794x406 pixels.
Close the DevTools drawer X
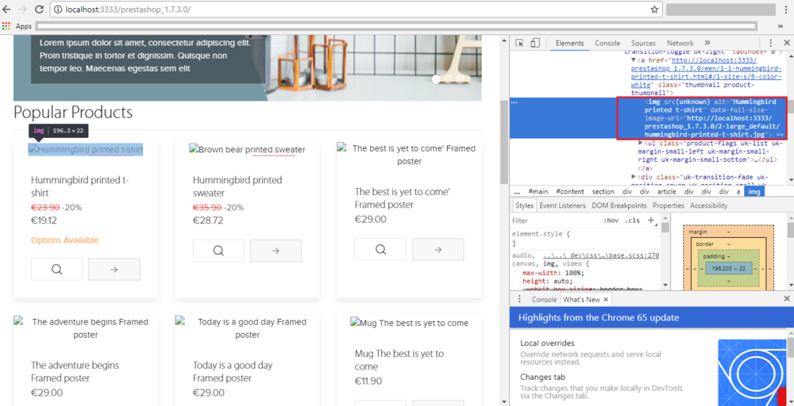click(x=786, y=299)
